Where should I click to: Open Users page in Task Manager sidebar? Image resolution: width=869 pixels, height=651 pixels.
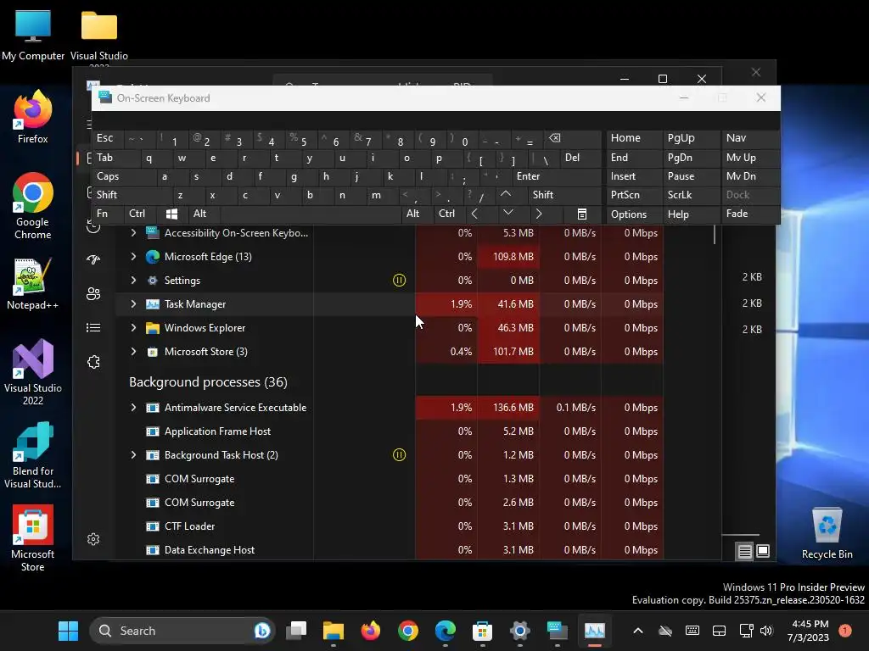(x=93, y=294)
